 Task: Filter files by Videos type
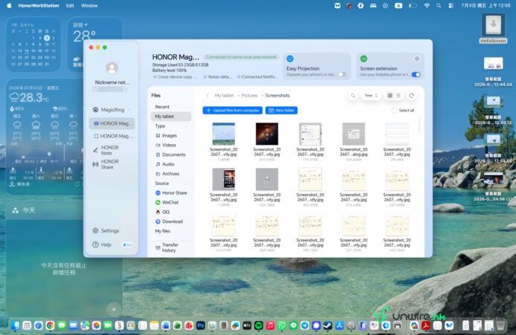(166, 145)
